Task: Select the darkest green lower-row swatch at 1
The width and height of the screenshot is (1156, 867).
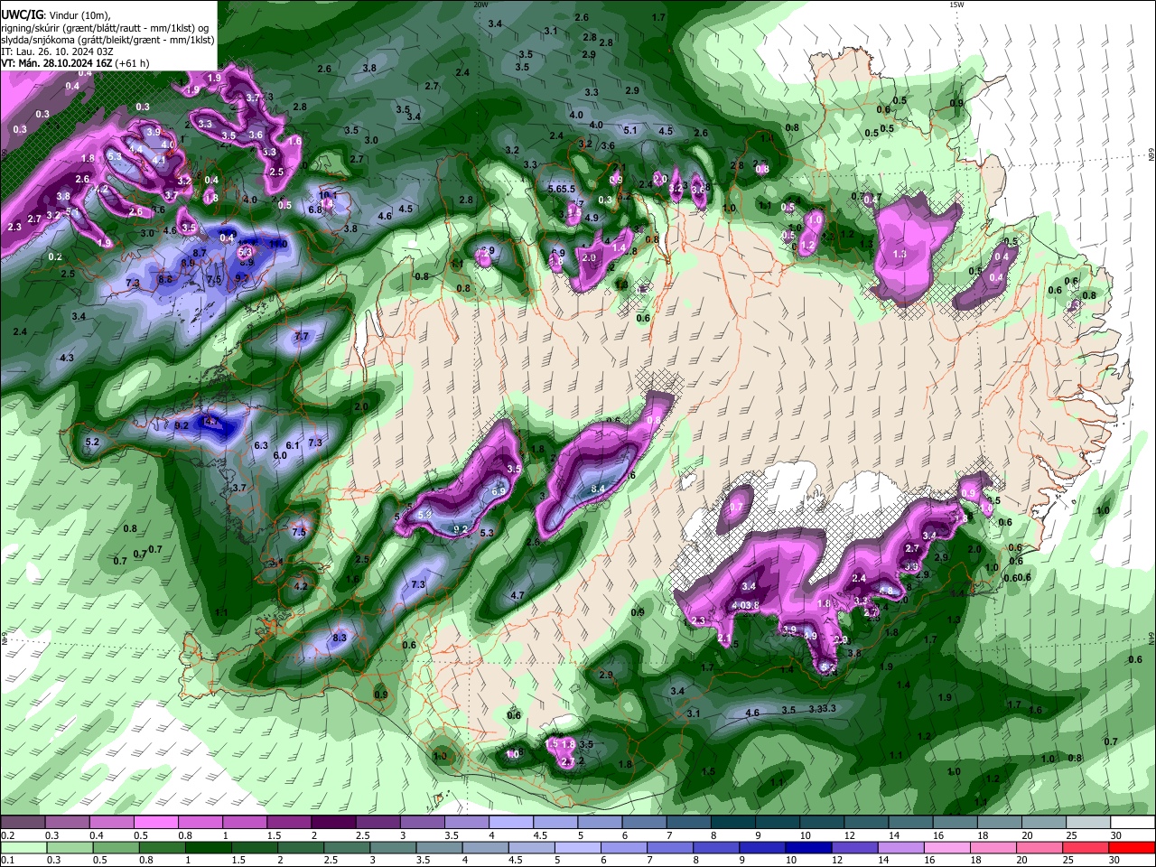Action: 208,848
